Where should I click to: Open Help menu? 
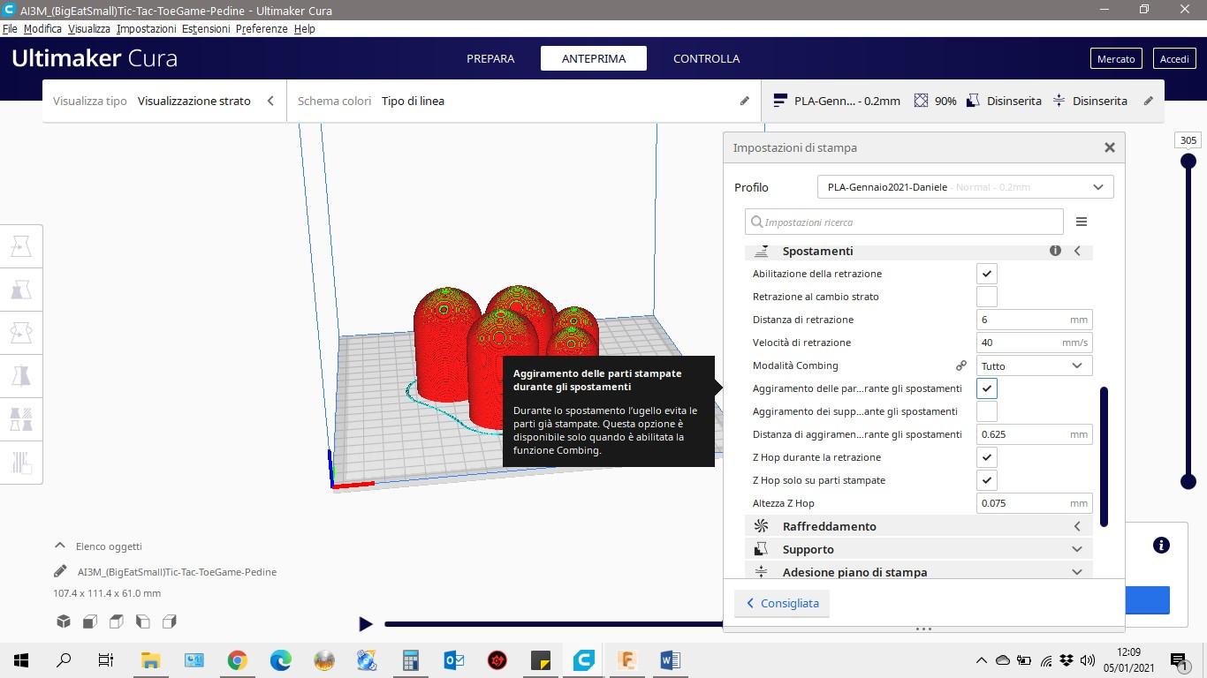[305, 28]
